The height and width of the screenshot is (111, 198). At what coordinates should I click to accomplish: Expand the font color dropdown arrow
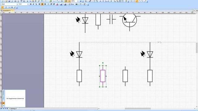pos(59,4)
